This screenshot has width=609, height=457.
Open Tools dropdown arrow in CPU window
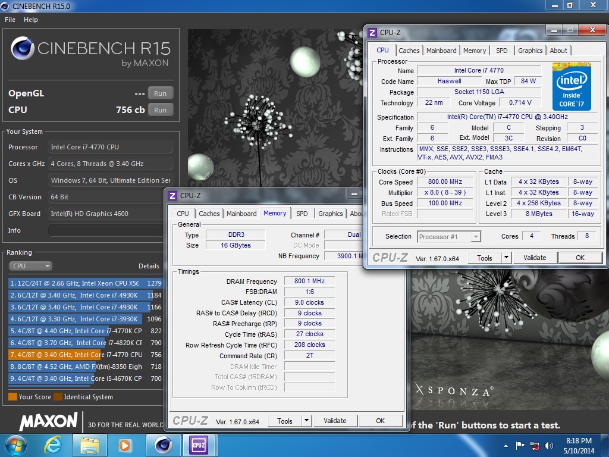pos(506,258)
